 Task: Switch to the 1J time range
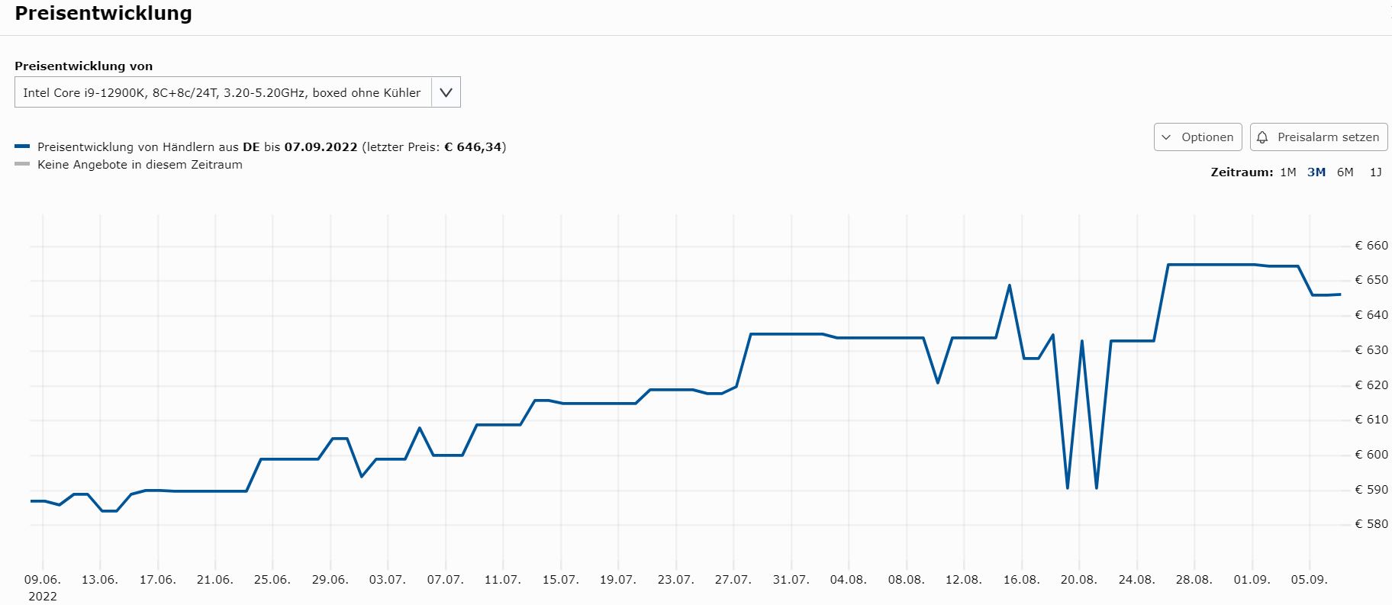pos(1375,172)
